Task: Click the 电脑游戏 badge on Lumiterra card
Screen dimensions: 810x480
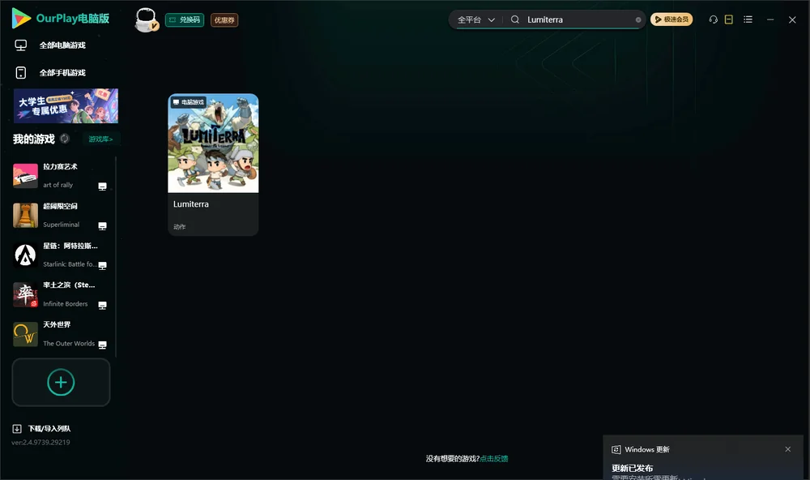Action: pos(188,102)
